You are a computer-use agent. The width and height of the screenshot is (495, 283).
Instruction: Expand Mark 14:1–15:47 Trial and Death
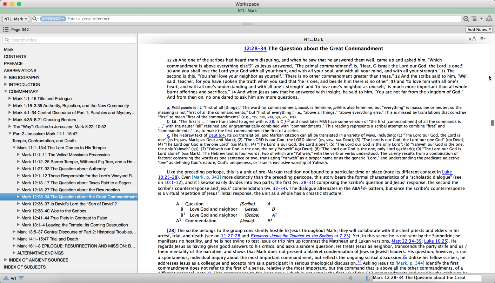point(14,239)
